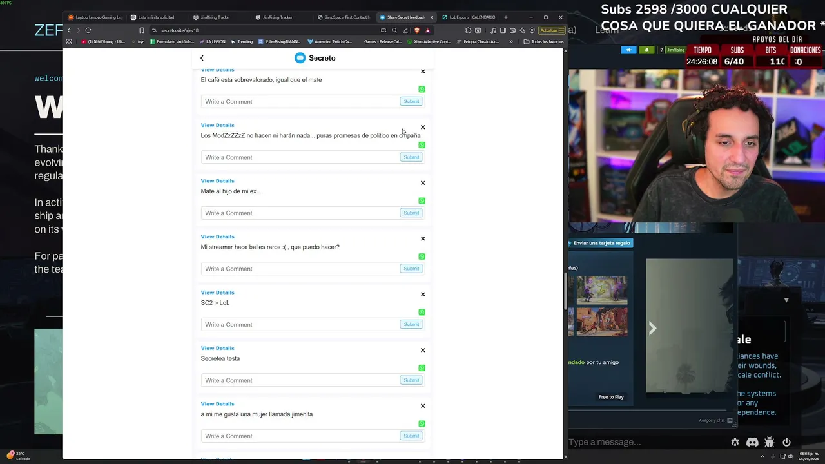Advance Steam screenshot carousel with right arrow
Image resolution: width=825 pixels, height=464 pixels.
pyautogui.click(x=652, y=329)
